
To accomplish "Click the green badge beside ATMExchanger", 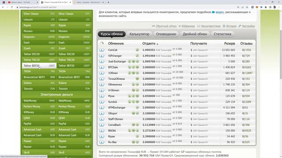I will click(x=137, y=108).
